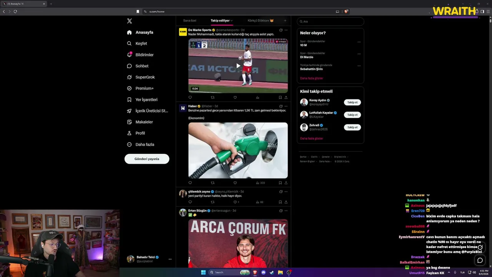Open Premium+ from the sidebar

click(x=140, y=88)
